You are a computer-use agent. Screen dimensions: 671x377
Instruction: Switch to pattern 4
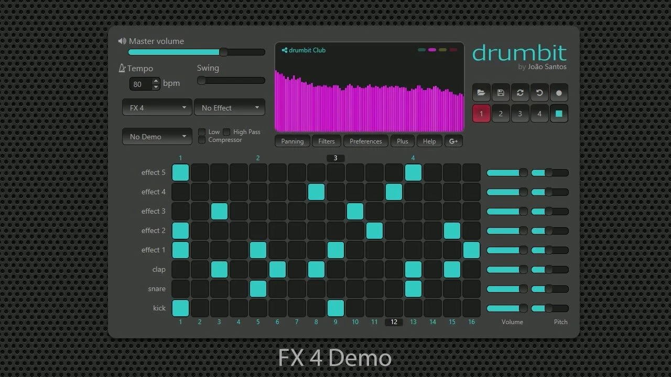point(539,113)
